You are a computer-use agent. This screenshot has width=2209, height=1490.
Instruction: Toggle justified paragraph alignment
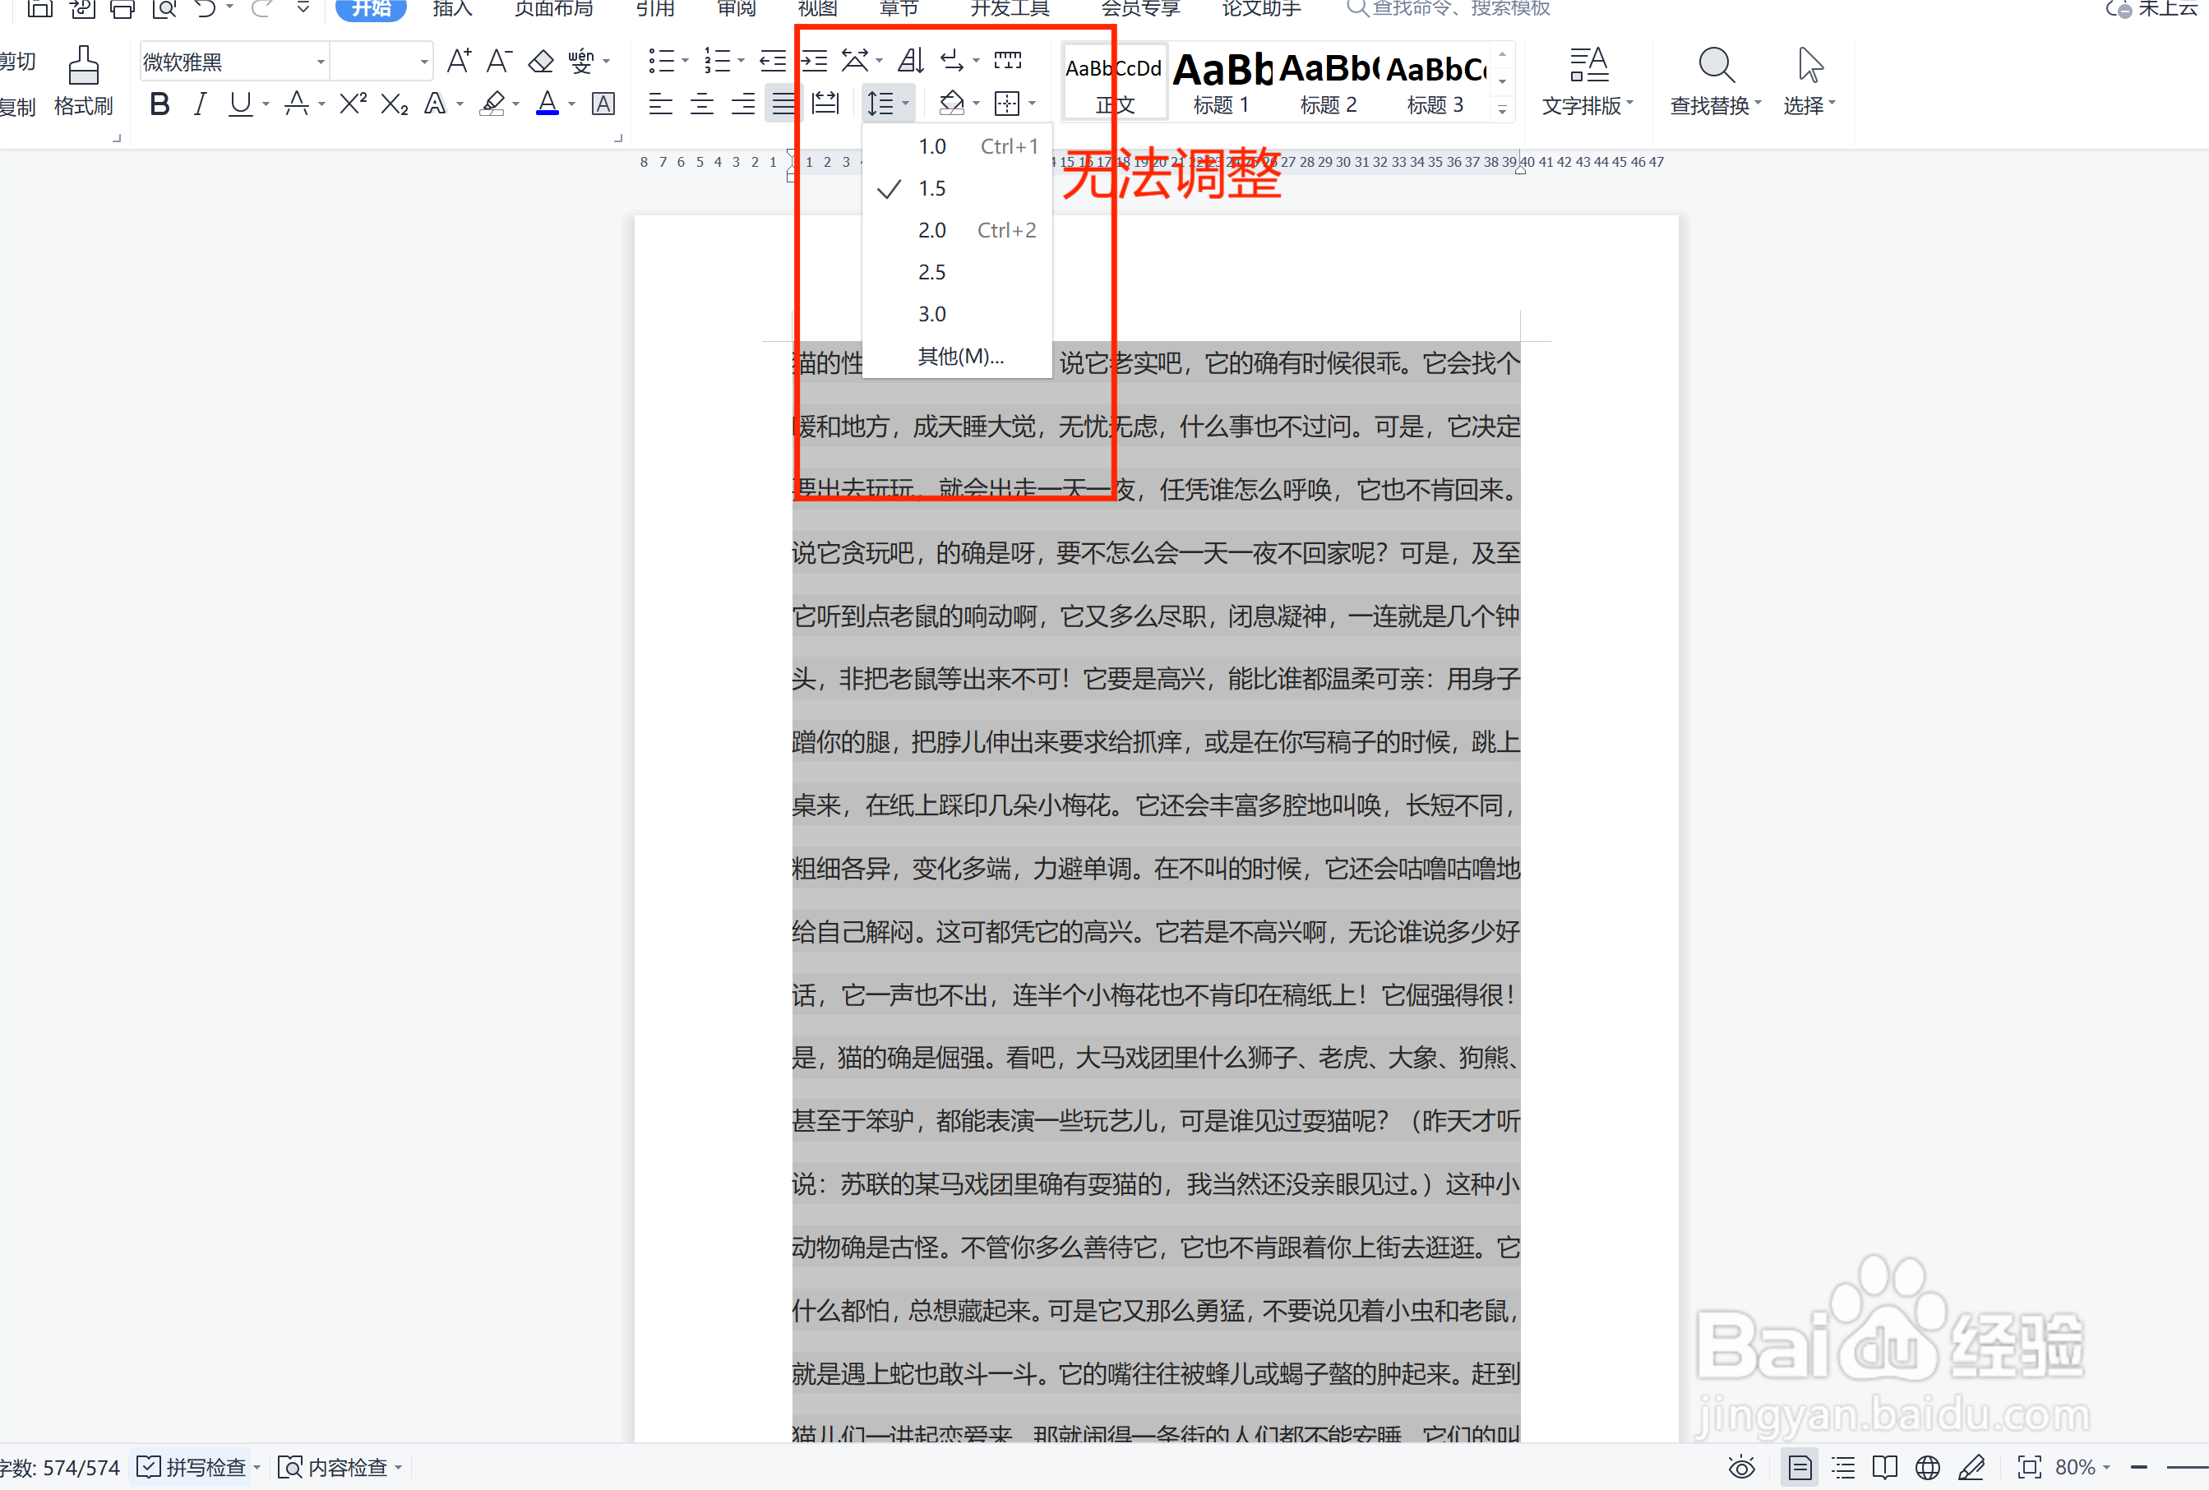click(x=783, y=103)
